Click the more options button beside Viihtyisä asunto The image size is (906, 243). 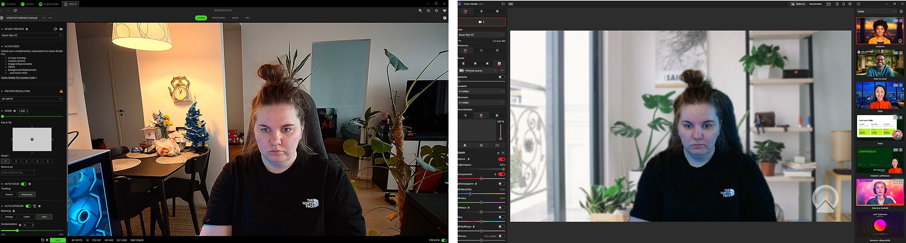point(502,70)
